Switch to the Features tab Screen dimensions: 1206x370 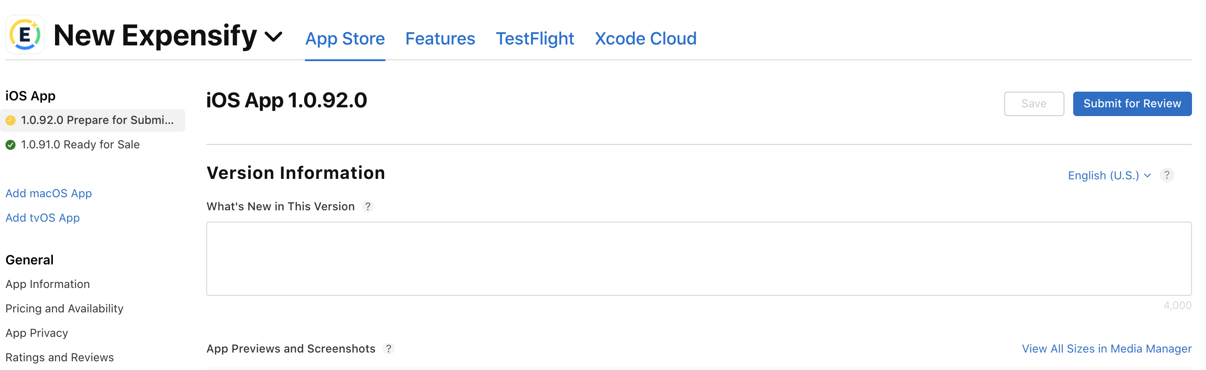[x=440, y=38]
